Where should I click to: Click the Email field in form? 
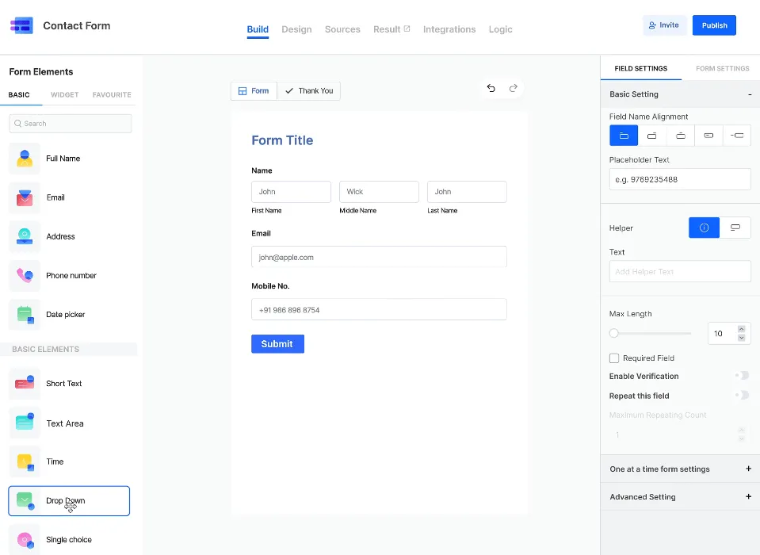point(379,257)
